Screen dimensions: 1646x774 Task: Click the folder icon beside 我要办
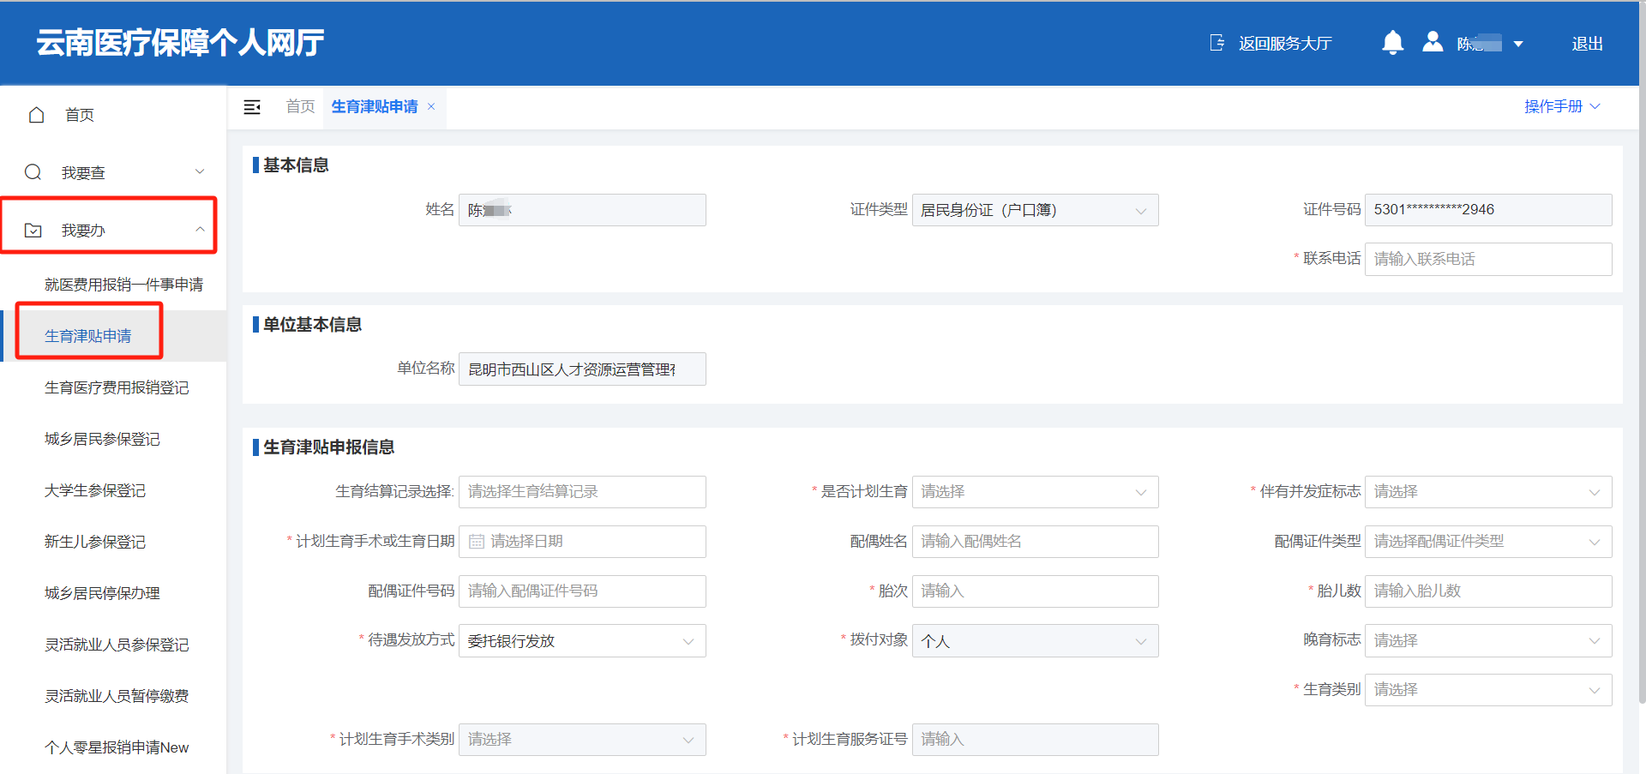[33, 230]
